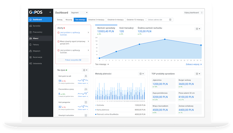Open gear settings of Metody płatności panel
Screen dimensions: 233x133
click(x=142, y=74)
